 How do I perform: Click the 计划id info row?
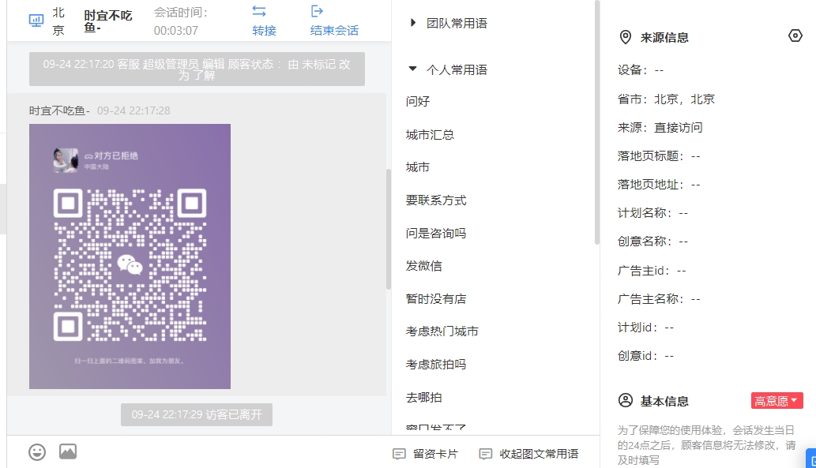[646, 328]
